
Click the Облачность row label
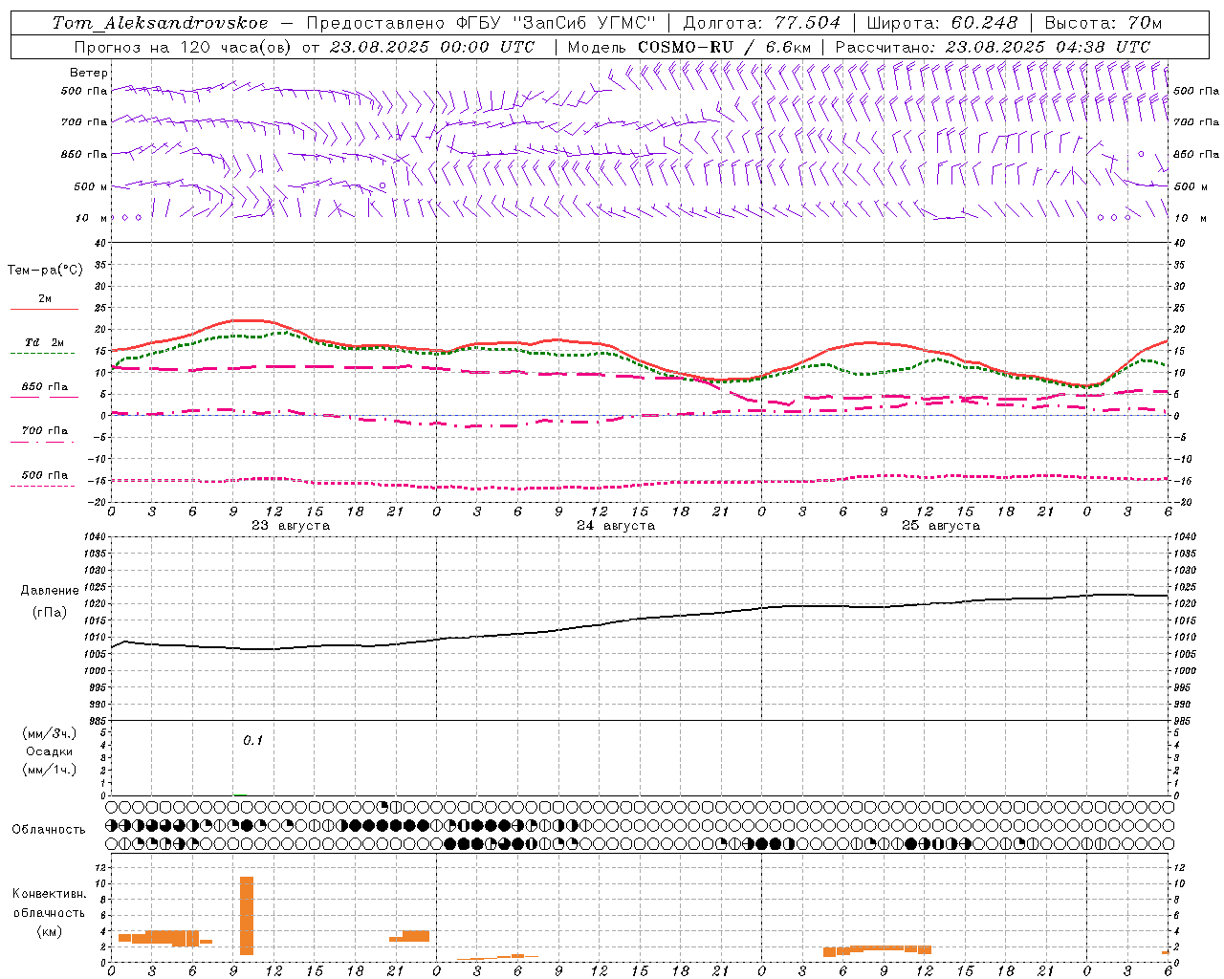pyautogui.click(x=49, y=829)
